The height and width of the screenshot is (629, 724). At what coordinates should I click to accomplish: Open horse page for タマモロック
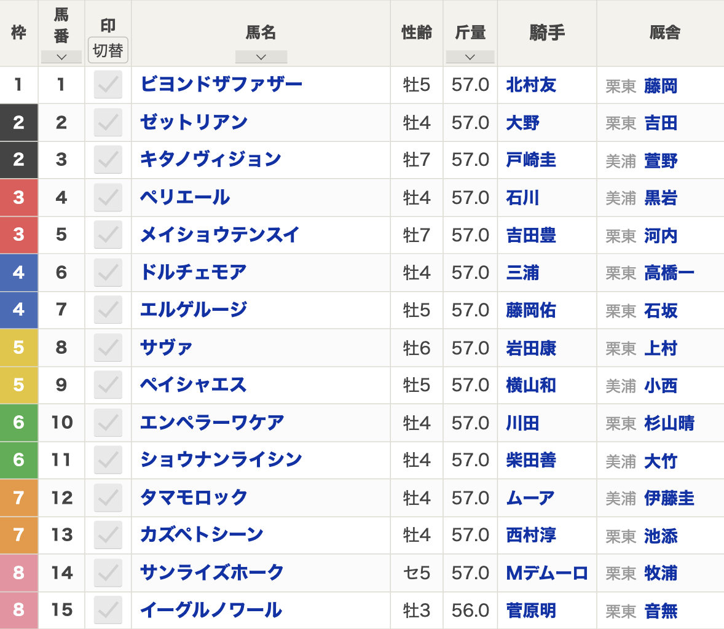pyautogui.click(x=194, y=498)
